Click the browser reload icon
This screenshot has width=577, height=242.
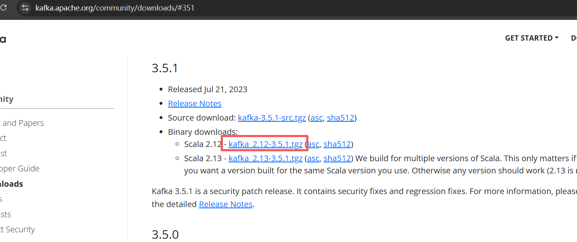[3, 7]
